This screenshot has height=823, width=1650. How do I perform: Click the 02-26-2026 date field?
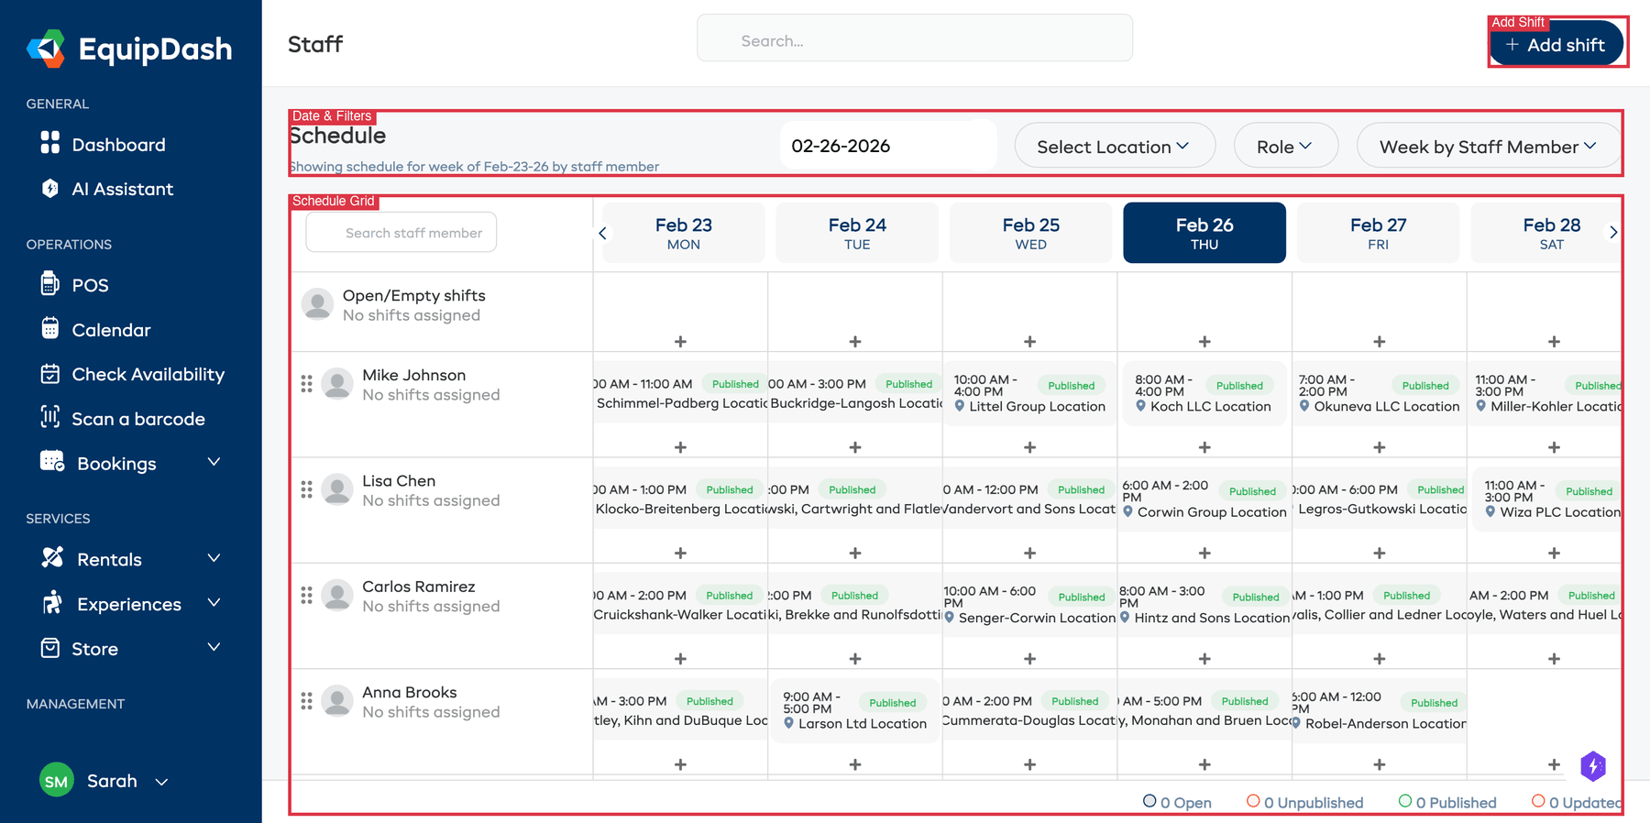(886, 146)
